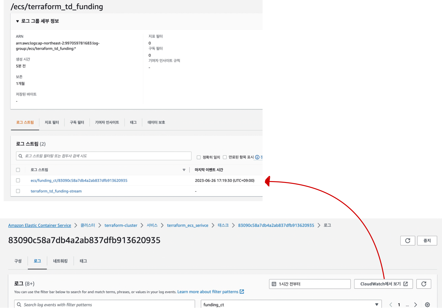Screen dimensions: 442x308
Task: Switch to the 네트워킹 tab
Action: pos(60,261)
